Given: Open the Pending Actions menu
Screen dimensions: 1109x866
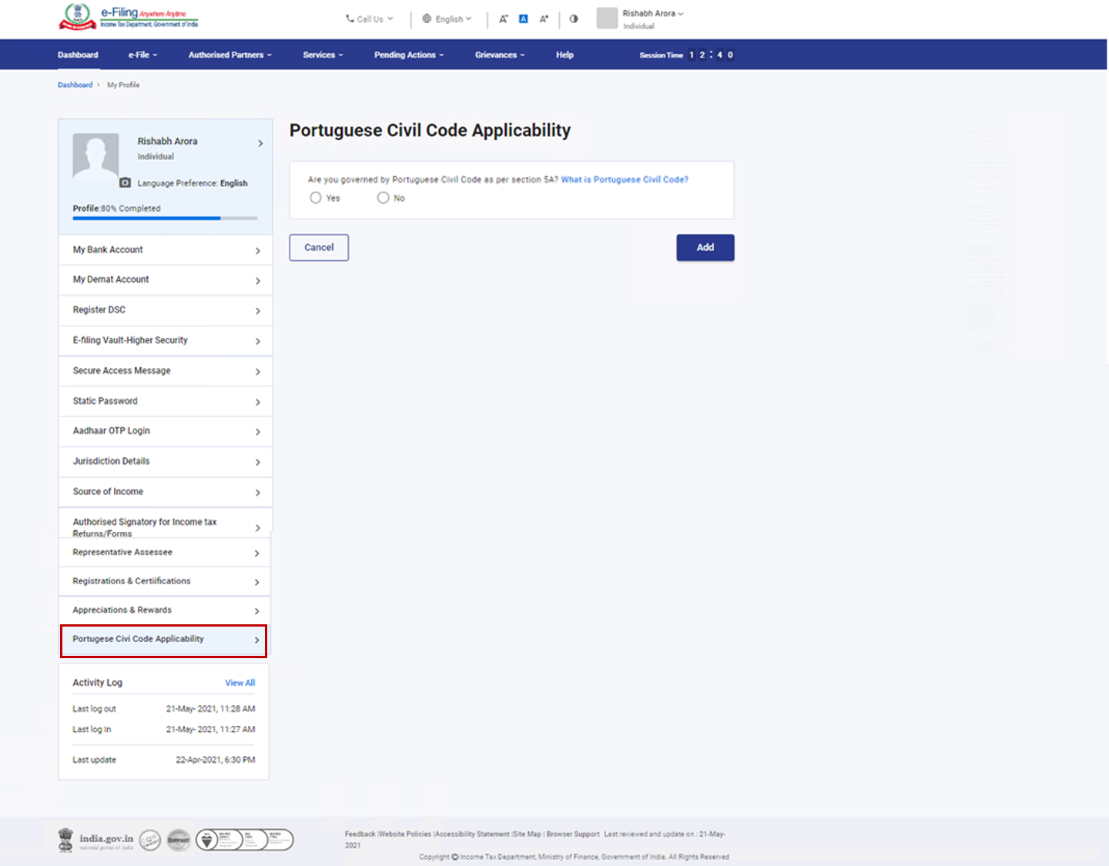Looking at the screenshot, I should coord(408,55).
